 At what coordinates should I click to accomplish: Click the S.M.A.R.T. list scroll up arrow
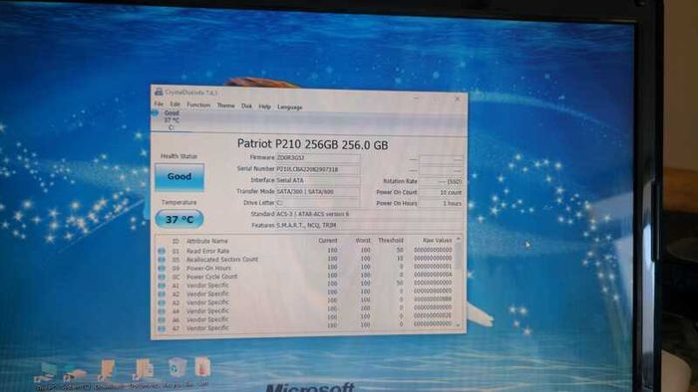tap(458, 240)
